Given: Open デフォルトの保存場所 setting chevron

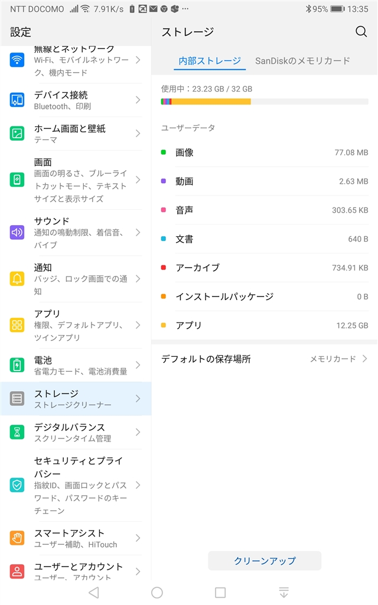Looking at the screenshot, I should pos(364,359).
